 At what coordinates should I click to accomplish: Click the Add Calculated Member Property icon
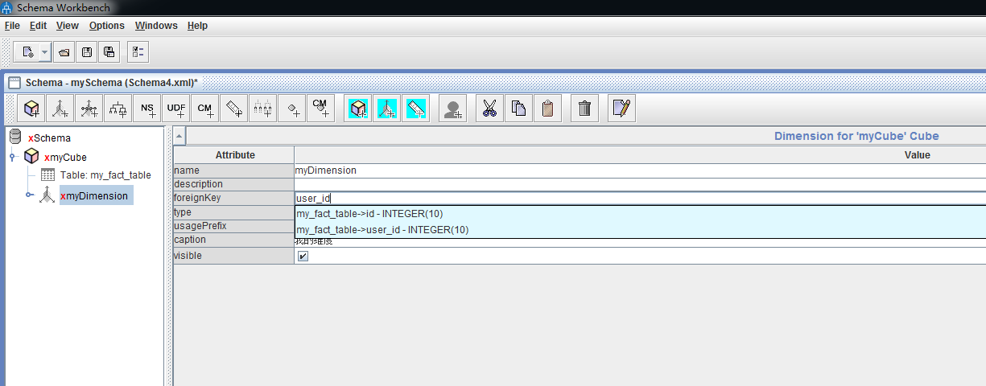click(x=321, y=108)
